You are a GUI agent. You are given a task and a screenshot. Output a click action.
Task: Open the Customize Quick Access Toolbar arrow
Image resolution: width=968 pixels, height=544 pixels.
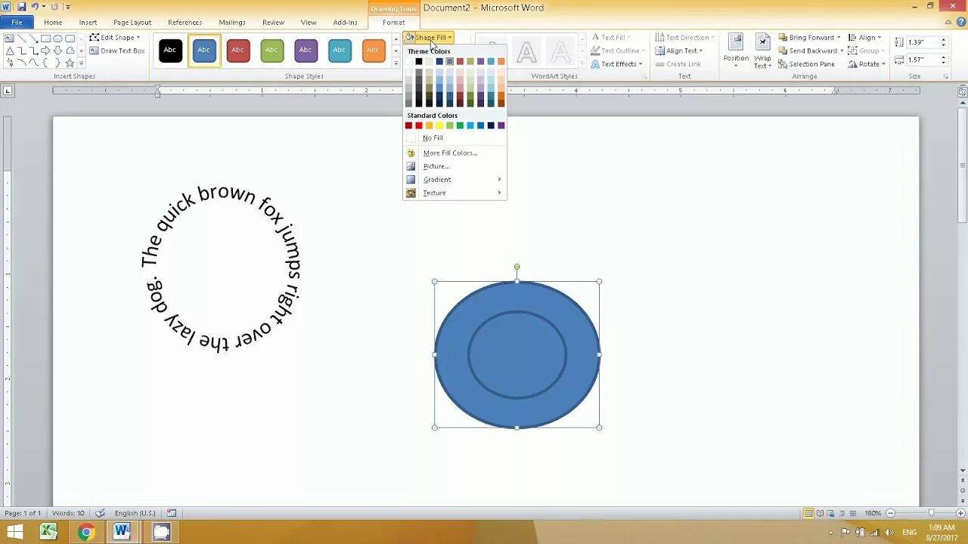click(67, 7)
